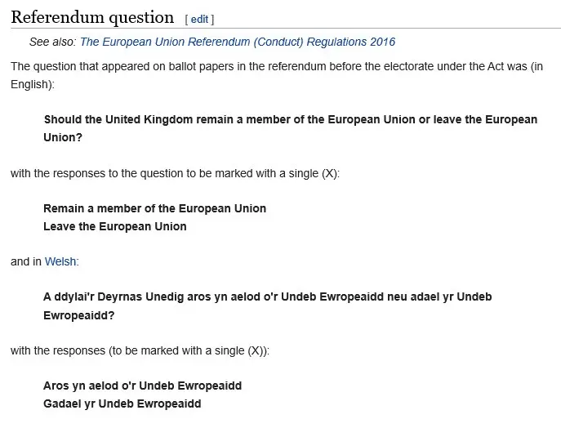This screenshot has height=428, width=561.
Task: Follow the Welsh language link
Action: point(61,261)
